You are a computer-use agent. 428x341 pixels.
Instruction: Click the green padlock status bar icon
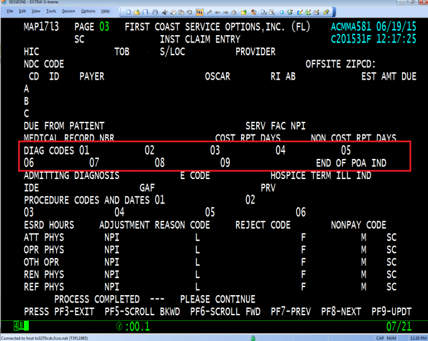click(x=253, y=336)
